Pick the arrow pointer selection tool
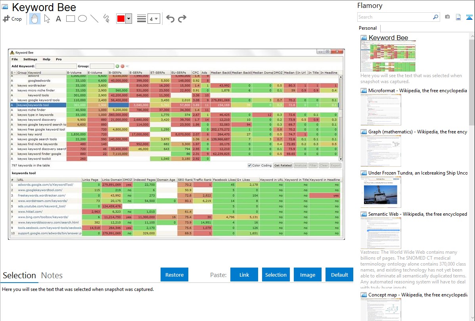 (x=47, y=19)
